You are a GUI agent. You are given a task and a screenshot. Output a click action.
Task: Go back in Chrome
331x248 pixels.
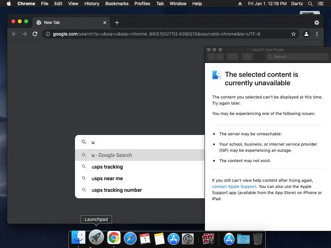point(14,34)
